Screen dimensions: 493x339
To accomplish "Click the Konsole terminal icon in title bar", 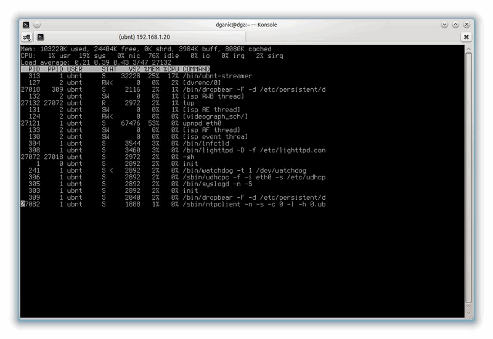I will (x=26, y=25).
